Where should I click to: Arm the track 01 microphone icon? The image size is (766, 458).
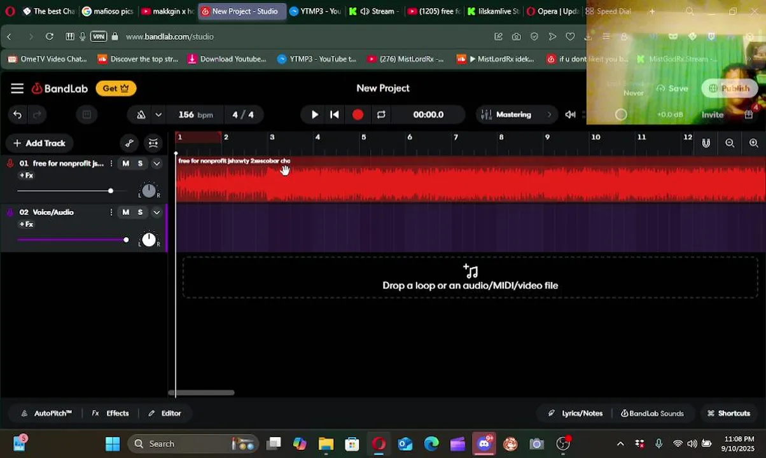(x=10, y=163)
